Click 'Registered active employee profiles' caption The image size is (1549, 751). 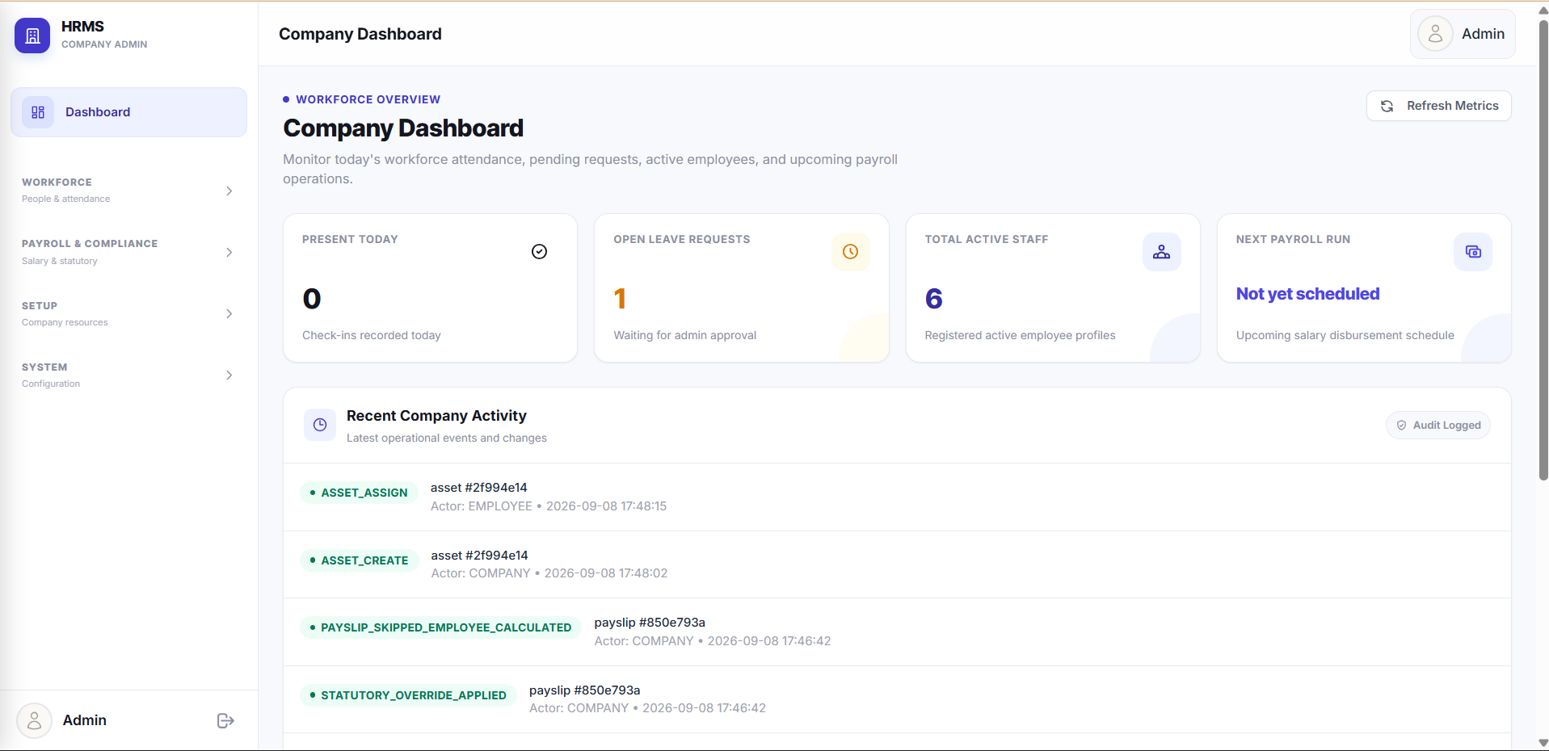point(1020,335)
